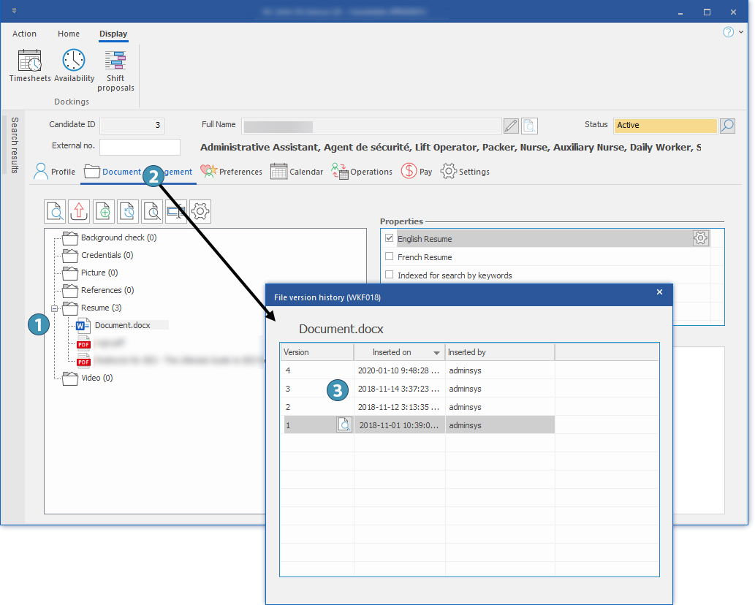The width and height of the screenshot is (755, 605).
Task: Click the edit pencil icon beside Full Name
Action: click(x=511, y=126)
